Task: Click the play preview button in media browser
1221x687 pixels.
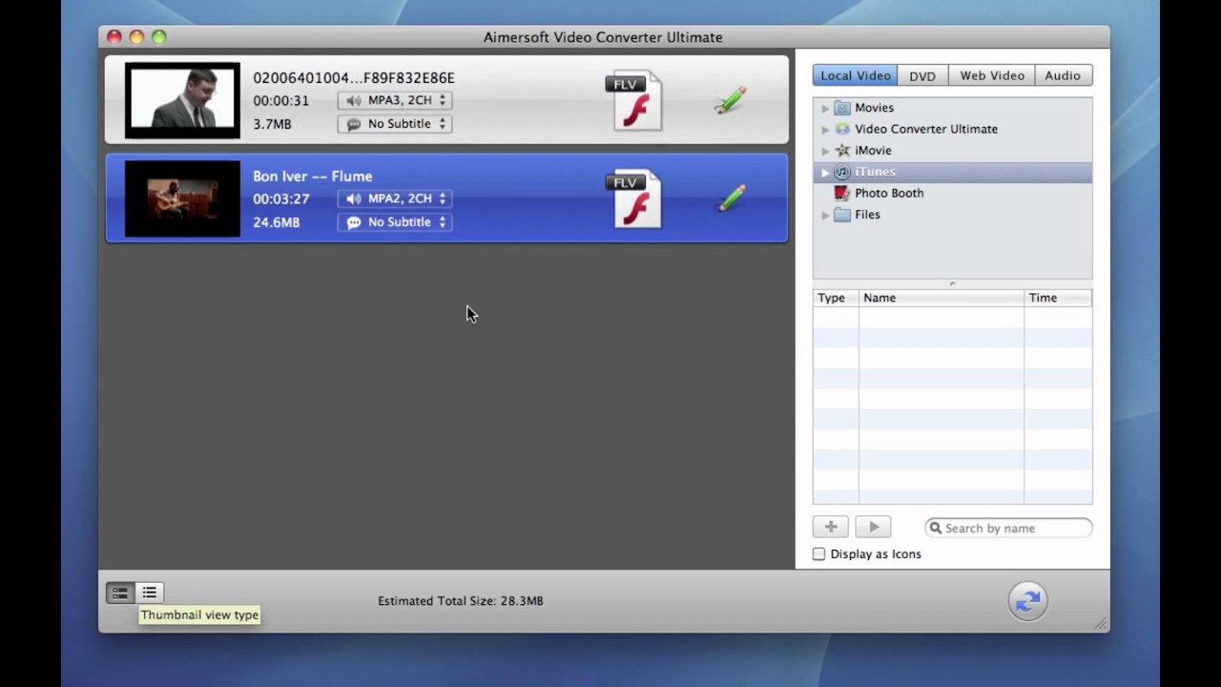Action: pos(873,527)
